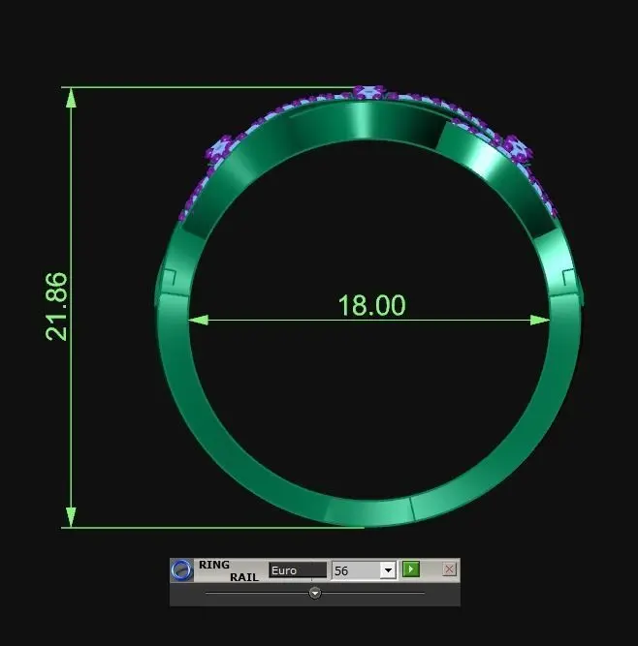
Task: Click the RING RAIL panel title
Action: click(229, 570)
